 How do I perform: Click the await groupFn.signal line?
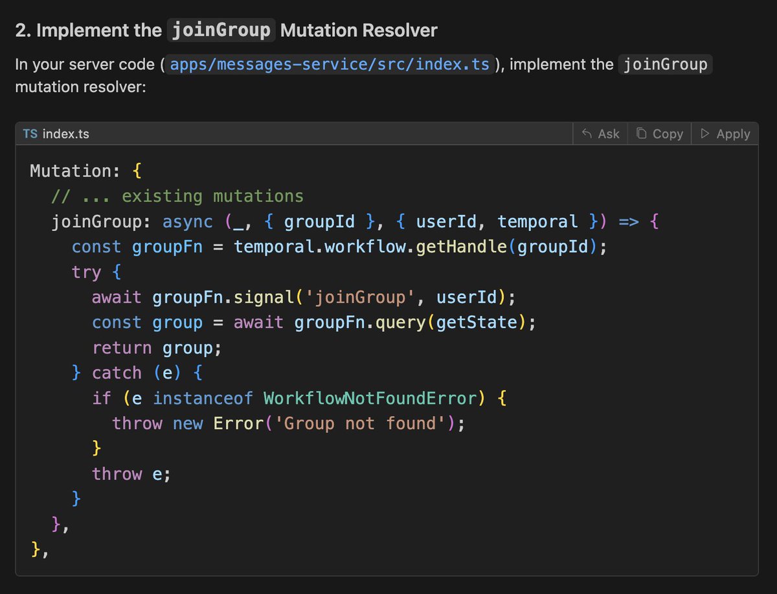(x=304, y=297)
